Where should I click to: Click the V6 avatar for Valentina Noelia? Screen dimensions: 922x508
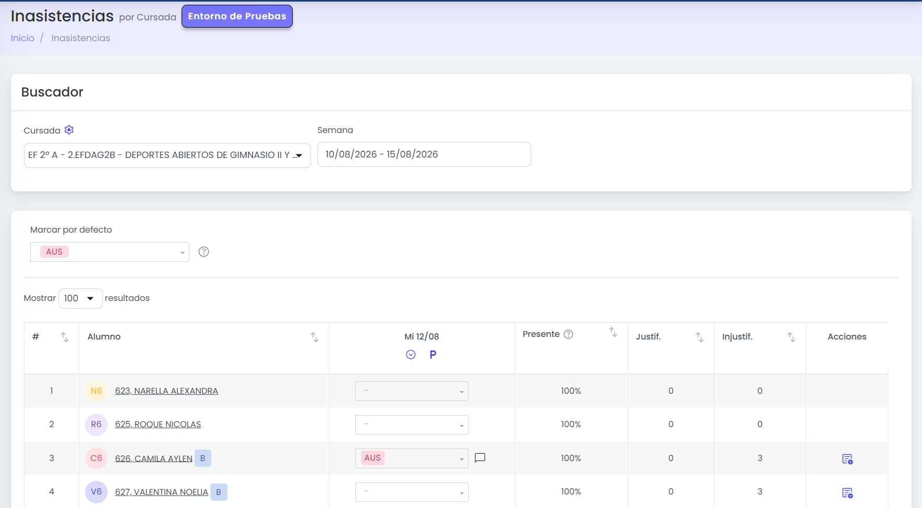click(x=97, y=492)
